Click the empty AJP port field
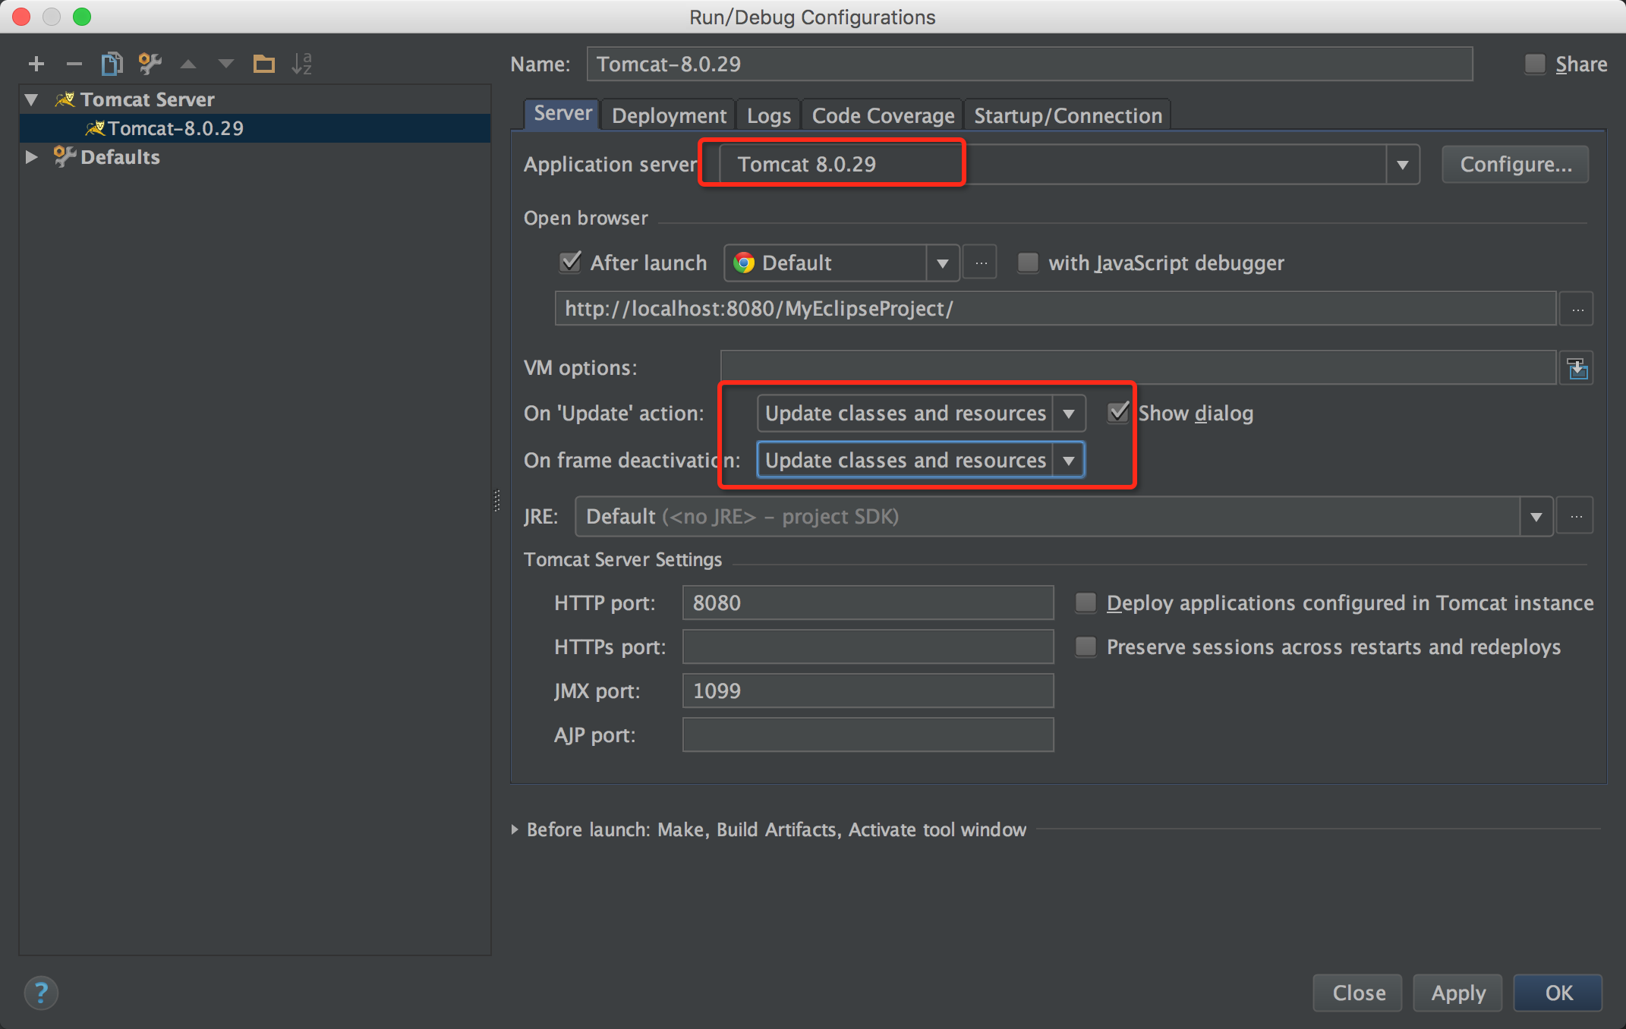Screen dimensions: 1626x1029 click(868, 735)
